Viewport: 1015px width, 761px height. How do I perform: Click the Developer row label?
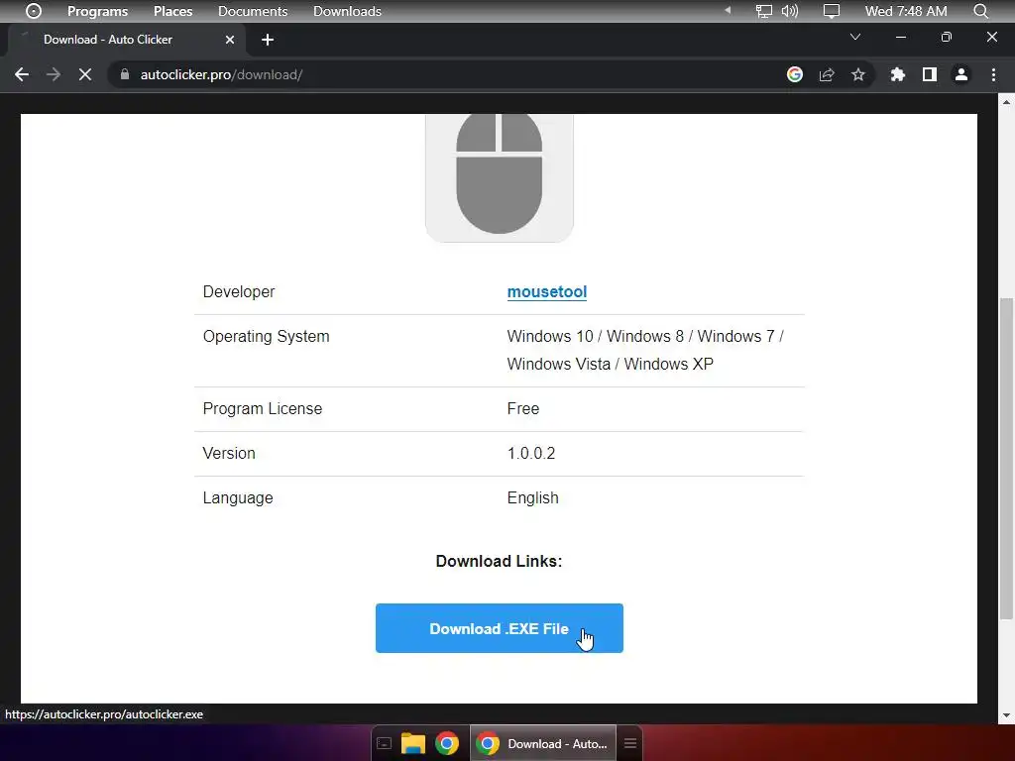239,292
